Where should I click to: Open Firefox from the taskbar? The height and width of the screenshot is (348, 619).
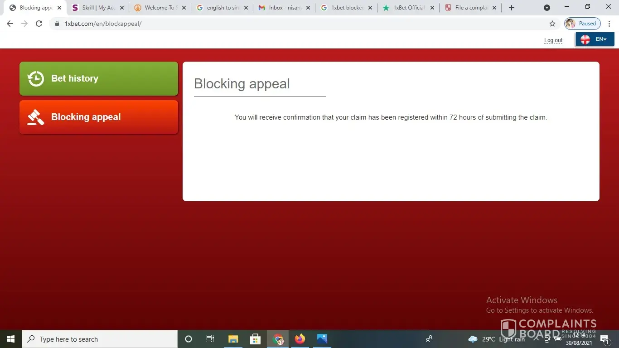[x=300, y=339]
